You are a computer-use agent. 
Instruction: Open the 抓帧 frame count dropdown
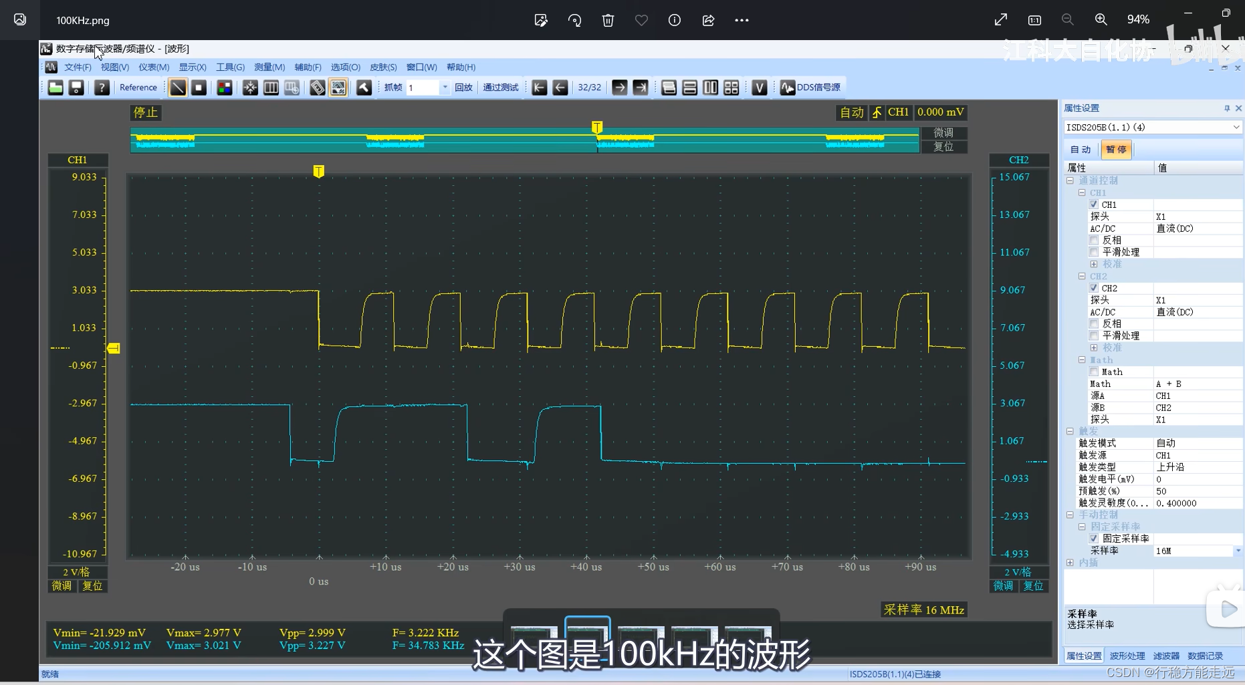click(445, 88)
